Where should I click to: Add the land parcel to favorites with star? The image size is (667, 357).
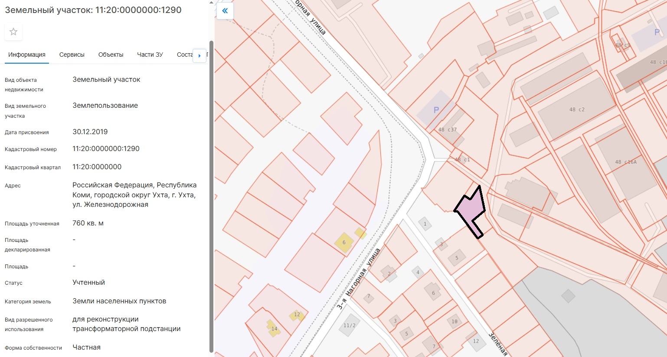(x=13, y=32)
